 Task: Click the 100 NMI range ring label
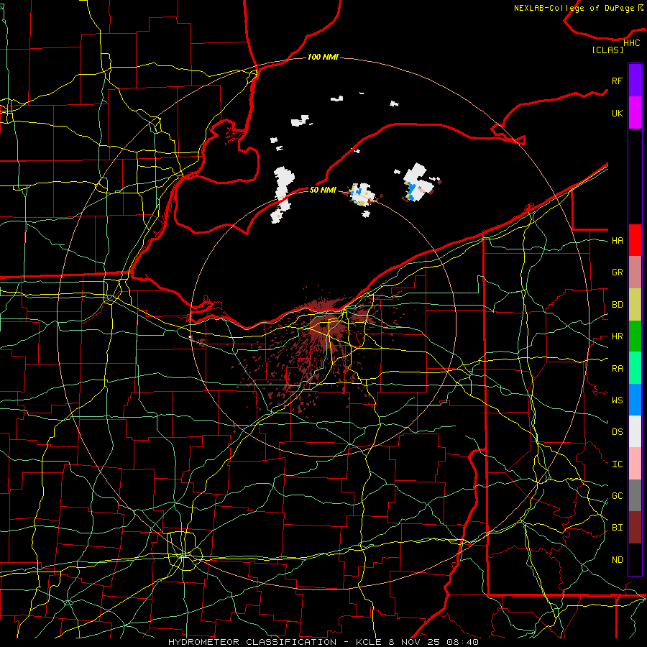point(323,57)
